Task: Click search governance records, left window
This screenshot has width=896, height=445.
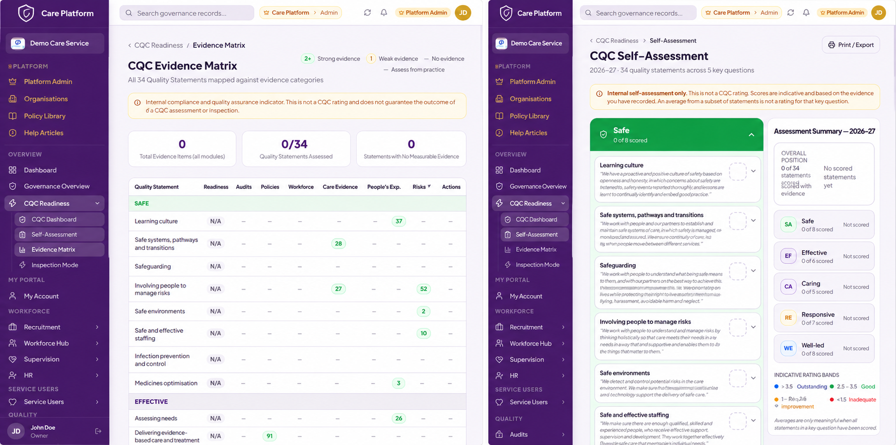Action: click(187, 13)
